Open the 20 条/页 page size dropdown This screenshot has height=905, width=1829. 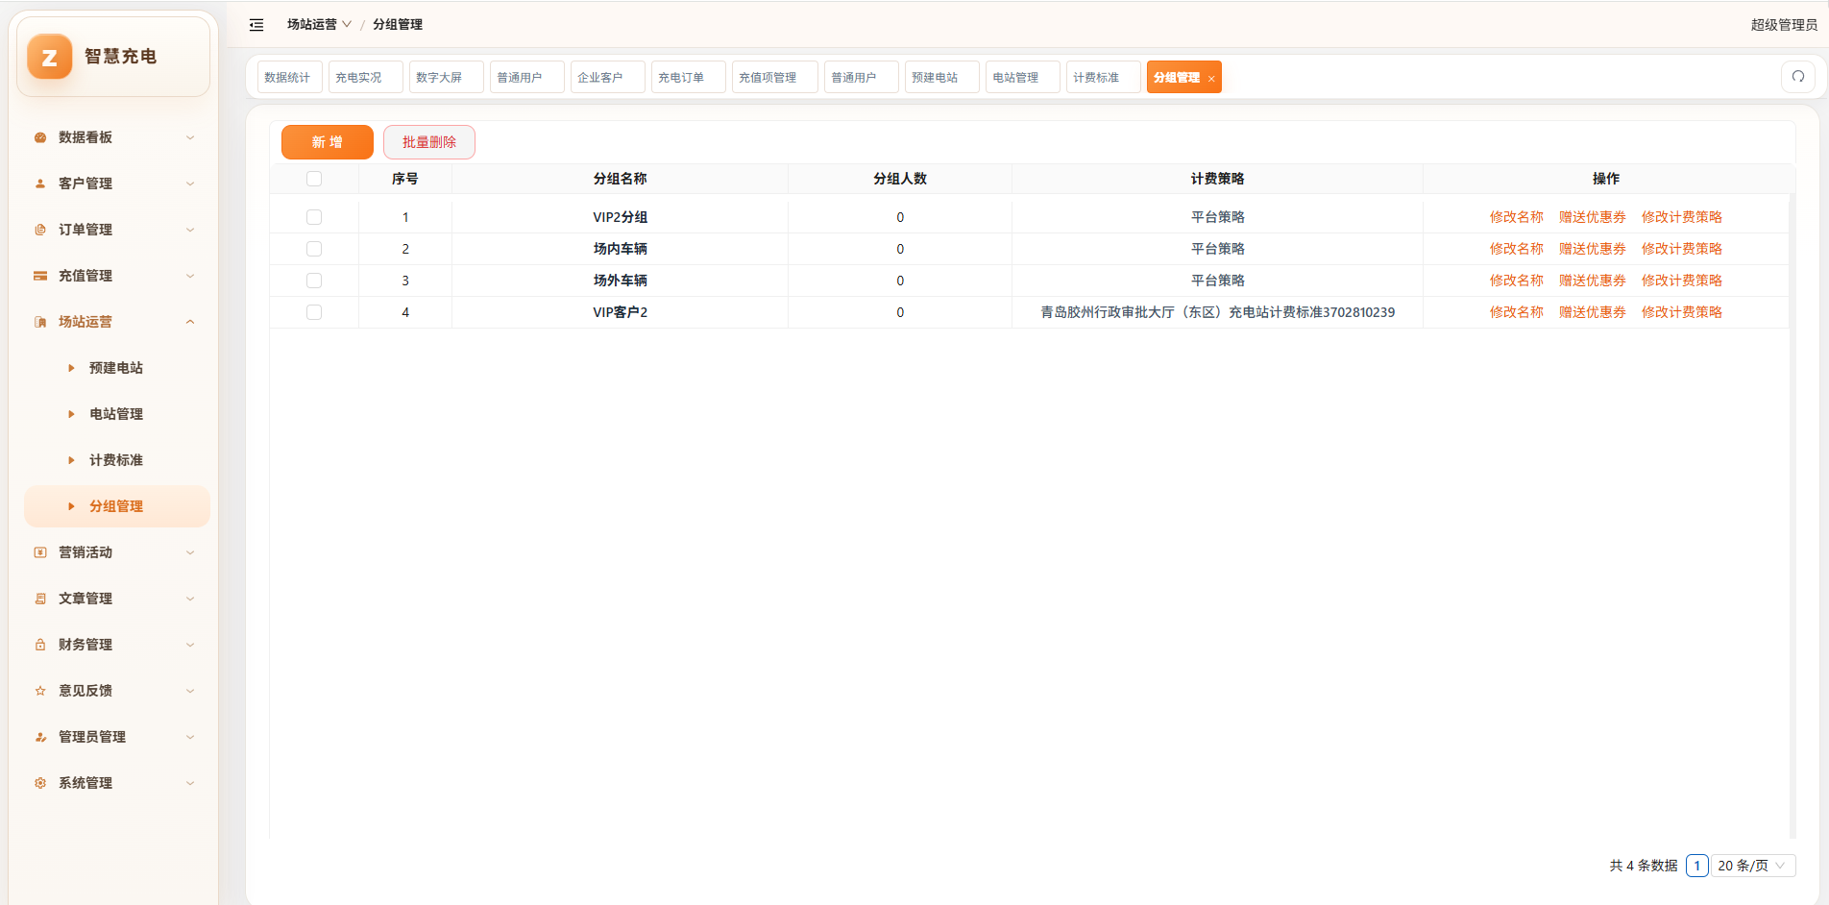coord(1753,866)
